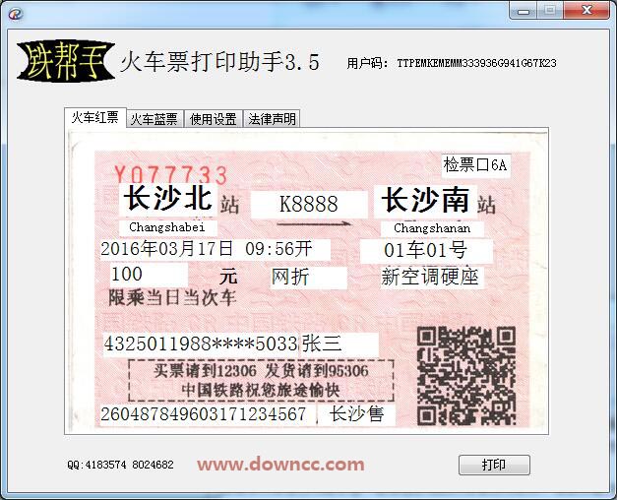Edit the seat number field 01车01号

[426, 251]
